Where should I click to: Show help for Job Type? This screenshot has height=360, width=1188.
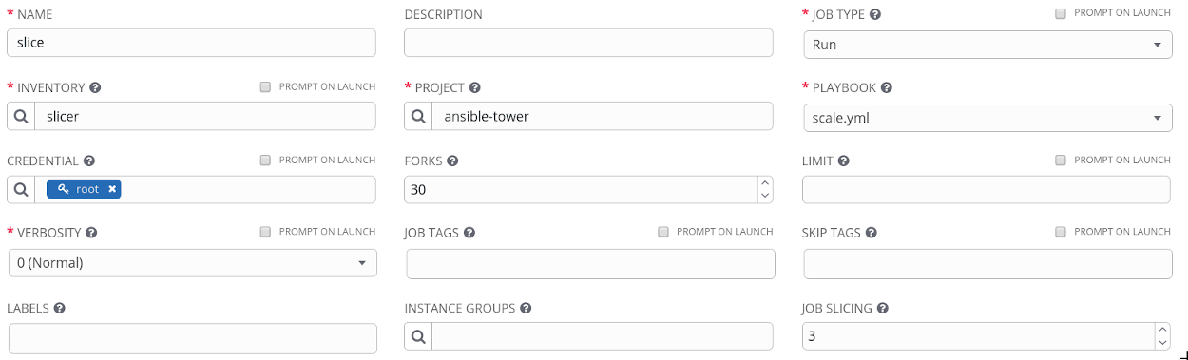tap(874, 15)
